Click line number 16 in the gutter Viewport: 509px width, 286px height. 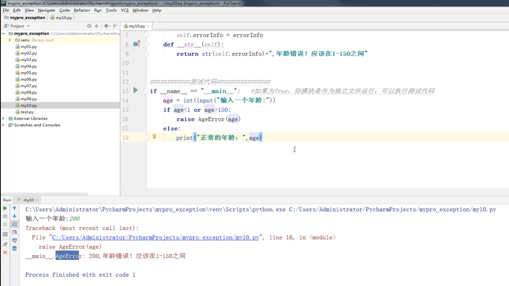pos(125,119)
